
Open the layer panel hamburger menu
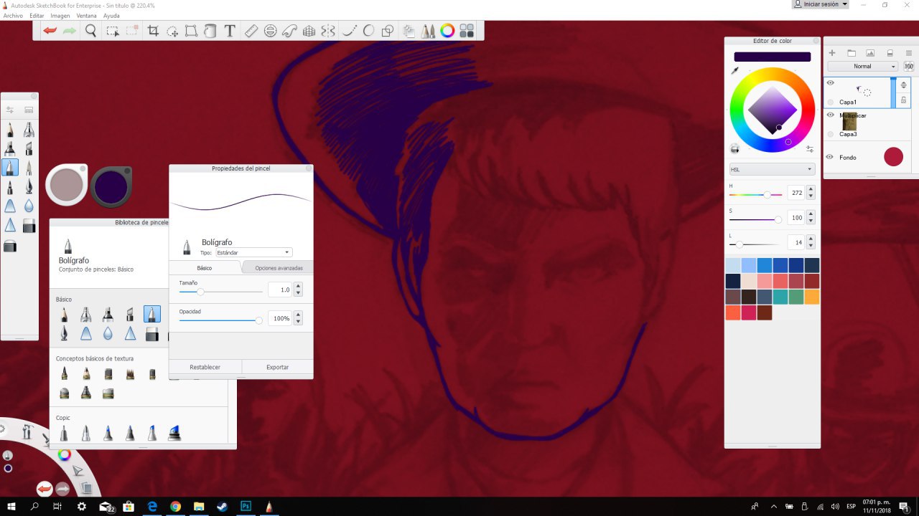tap(908, 53)
